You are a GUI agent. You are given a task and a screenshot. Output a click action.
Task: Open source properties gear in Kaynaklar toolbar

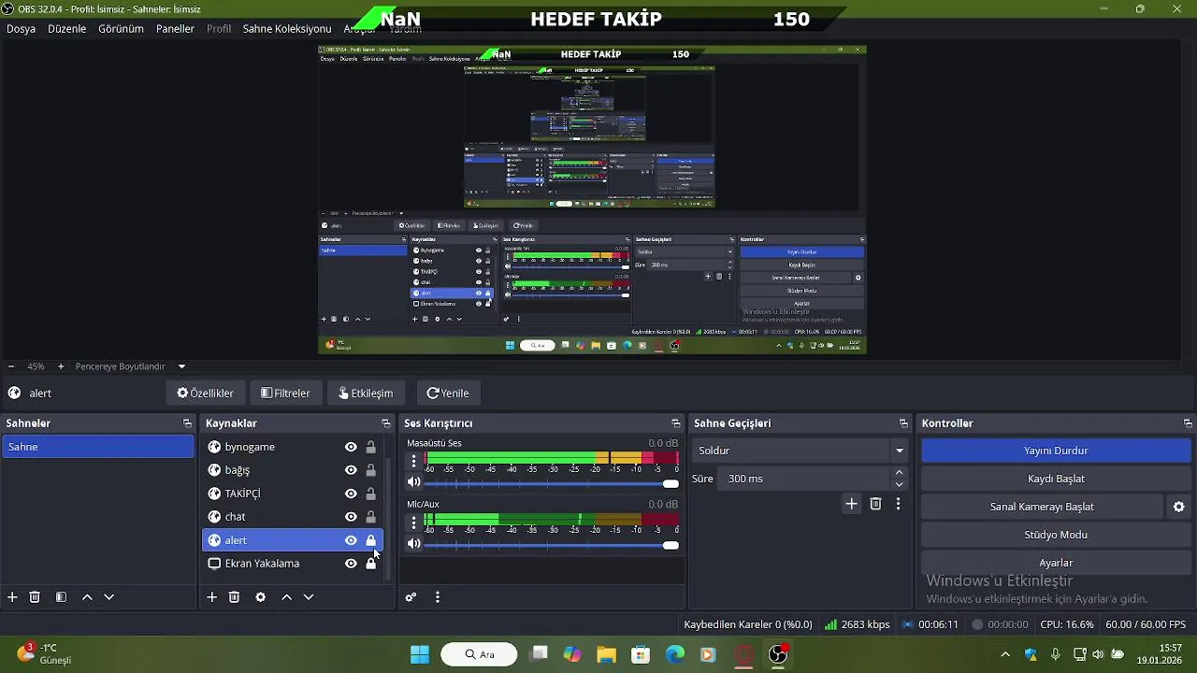tap(260, 597)
